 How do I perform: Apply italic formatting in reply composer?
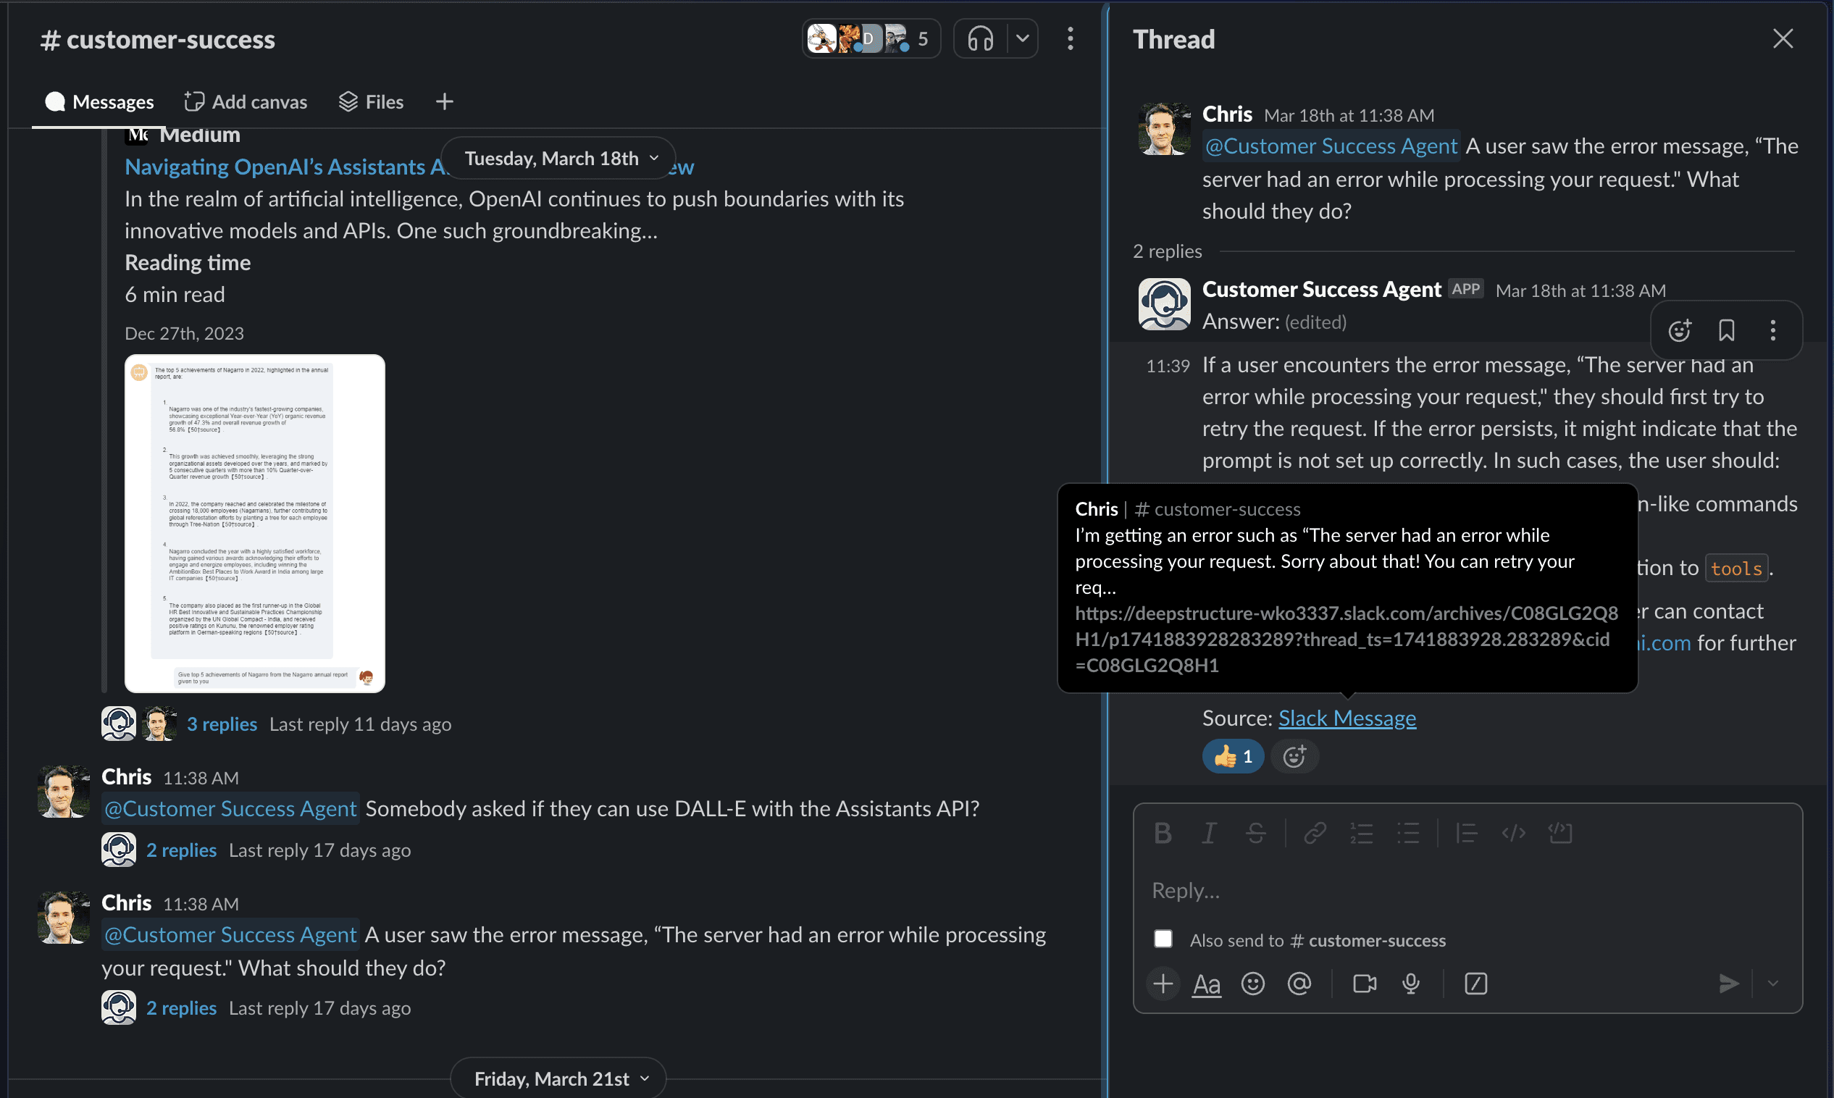tap(1209, 834)
